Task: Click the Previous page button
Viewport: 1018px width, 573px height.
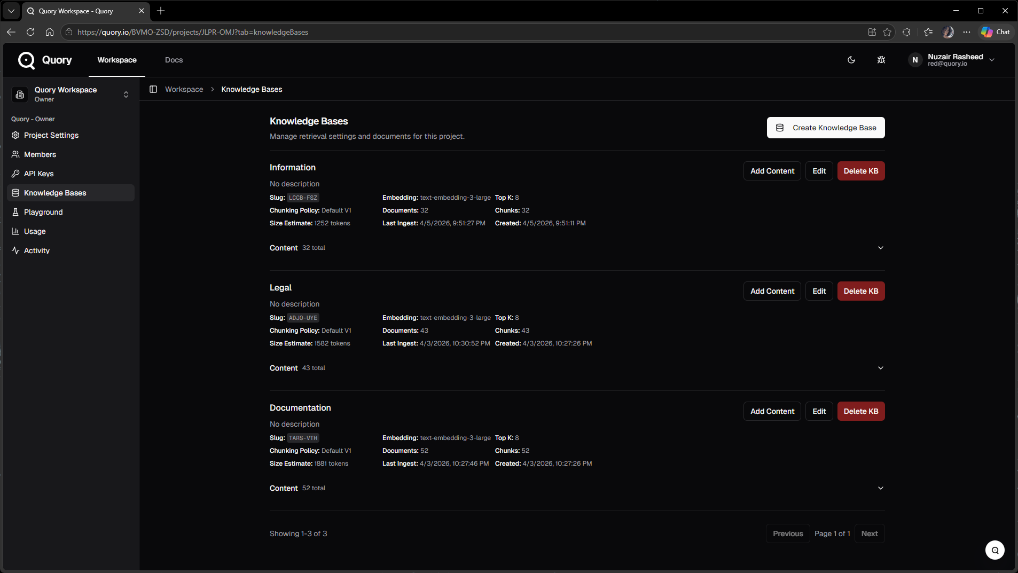Action: pos(788,533)
